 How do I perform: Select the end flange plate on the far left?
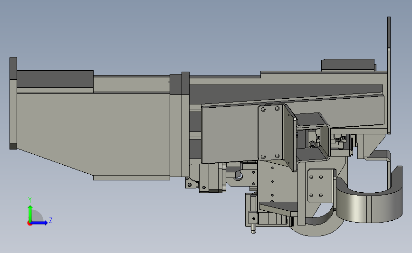coord(13,103)
